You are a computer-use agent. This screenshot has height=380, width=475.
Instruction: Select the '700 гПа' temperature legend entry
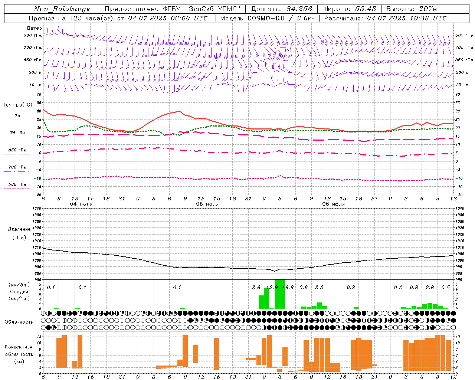pos(17,169)
